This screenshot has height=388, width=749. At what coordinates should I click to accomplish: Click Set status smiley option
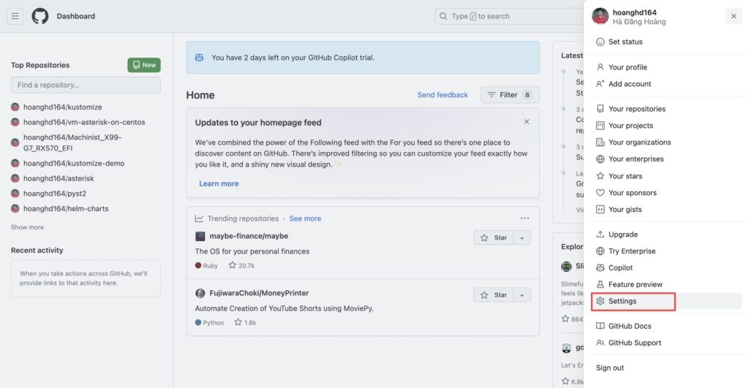click(666, 42)
